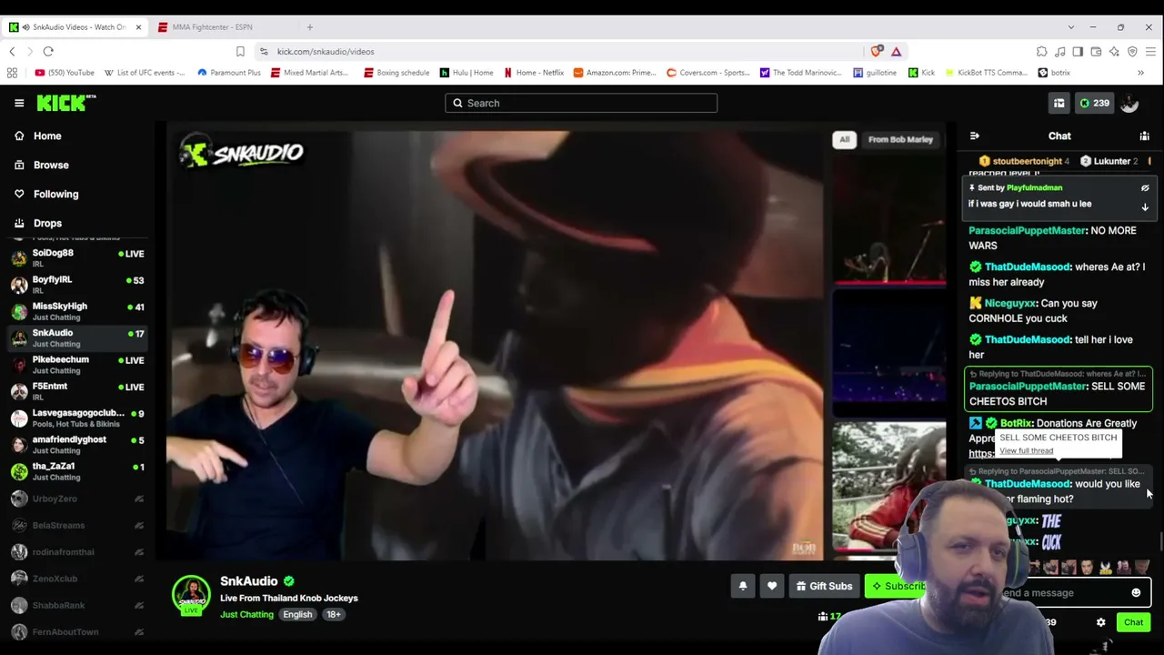Open chat settings gear
This screenshot has width=1164, height=655.
[x=1100, y=622]
